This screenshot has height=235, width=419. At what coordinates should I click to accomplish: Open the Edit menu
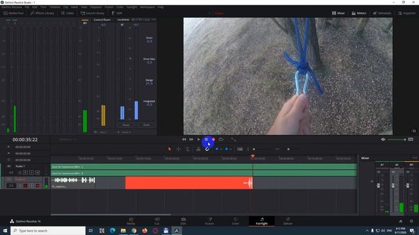pyautogui.click(x=35, y=7)
